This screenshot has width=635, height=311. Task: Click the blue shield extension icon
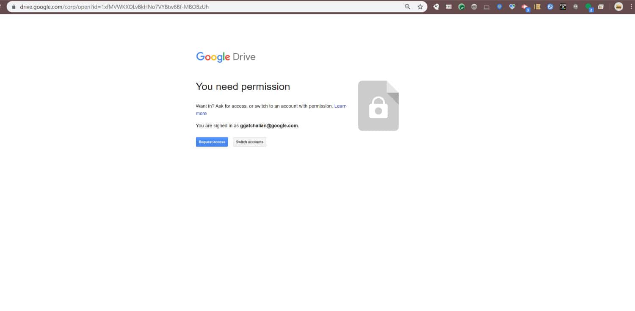(x=500, y=7)
